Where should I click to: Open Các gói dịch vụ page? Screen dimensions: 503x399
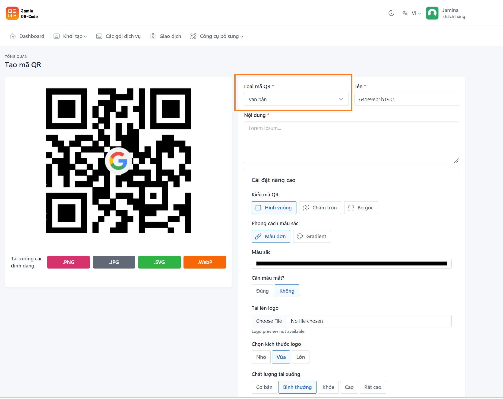click(118, 36)
